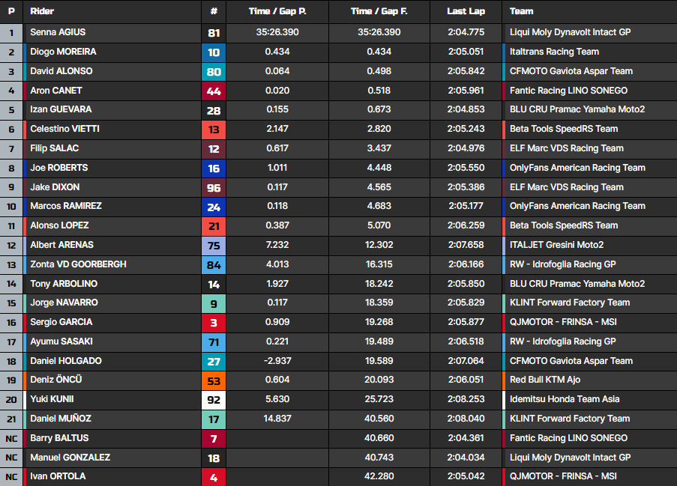Click the NC status for Barry BALTUS

click(11, 438)
